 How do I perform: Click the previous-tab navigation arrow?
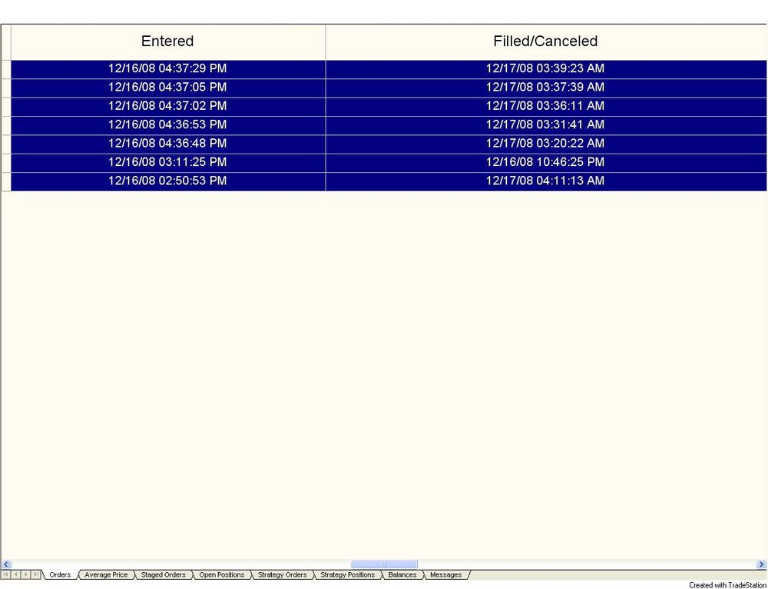[x=15, y=574]
